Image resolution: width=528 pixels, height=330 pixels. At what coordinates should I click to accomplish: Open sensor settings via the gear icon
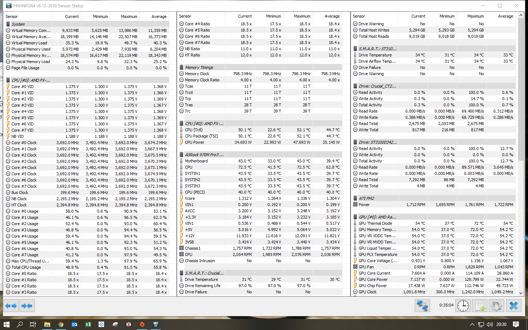click(x=496, y=306)
